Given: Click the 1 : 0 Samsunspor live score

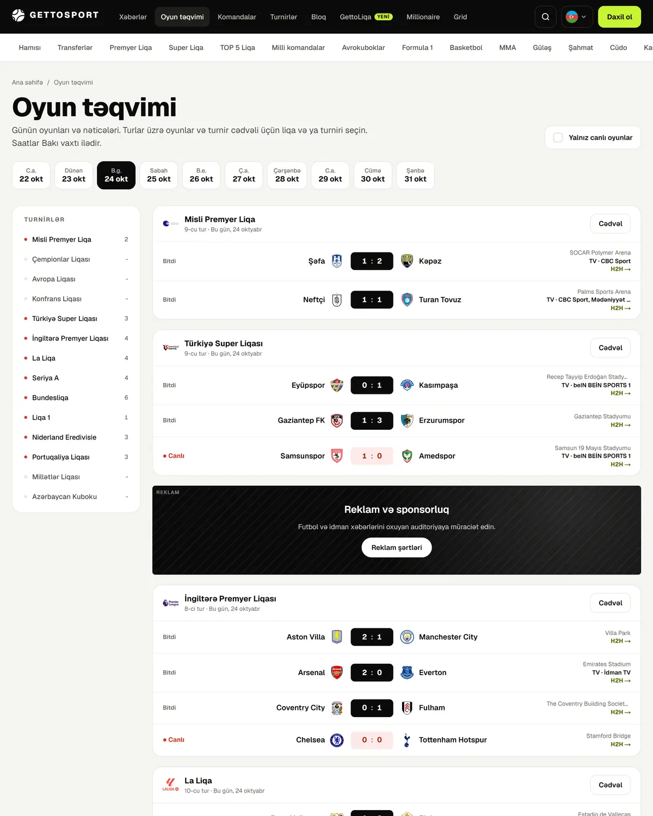Looking at the screenshot, I should coord(372,456).
